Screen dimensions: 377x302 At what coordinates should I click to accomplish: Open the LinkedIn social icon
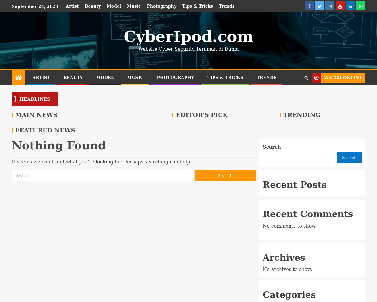coord(350,6)
